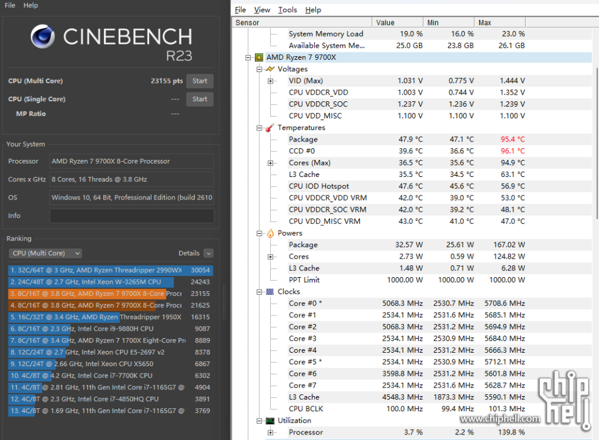The height and width of the screenshot is (440, 599).
Task: Select the Xeon W-3265M ranking entry
Action: point(111,282)
